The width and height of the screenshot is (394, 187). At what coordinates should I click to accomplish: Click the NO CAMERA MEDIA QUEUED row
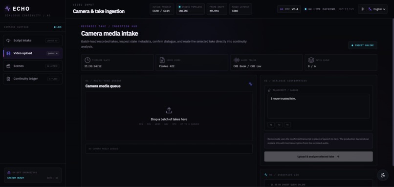(169, 148)
